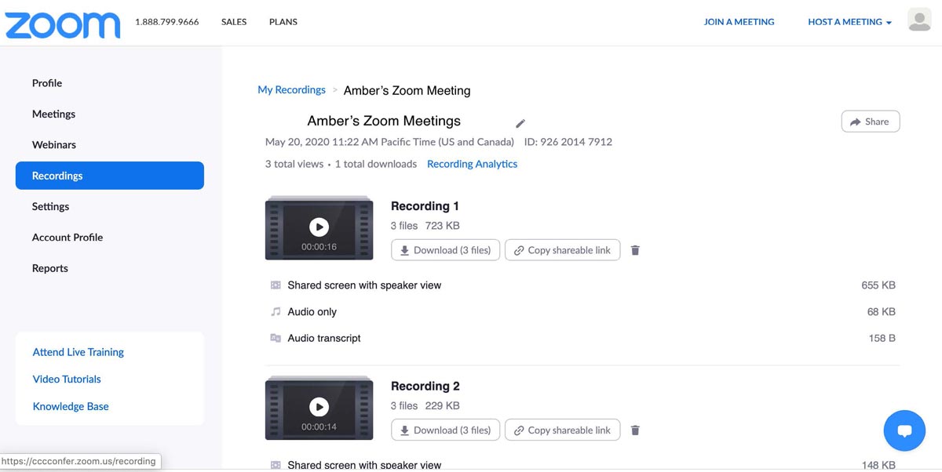The height and width of the screenshot is (472, 942).
Task: Play the Recording 1 preview
Action: 319,227
